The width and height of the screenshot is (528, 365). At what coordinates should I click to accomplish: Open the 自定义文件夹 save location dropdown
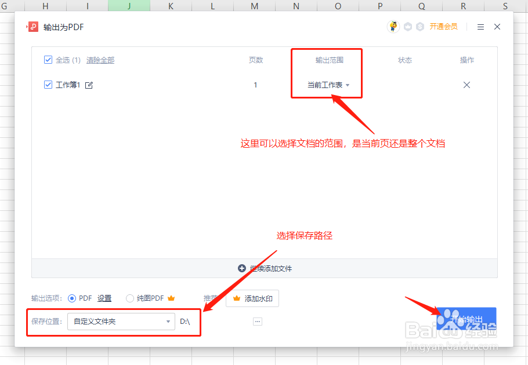121,321
